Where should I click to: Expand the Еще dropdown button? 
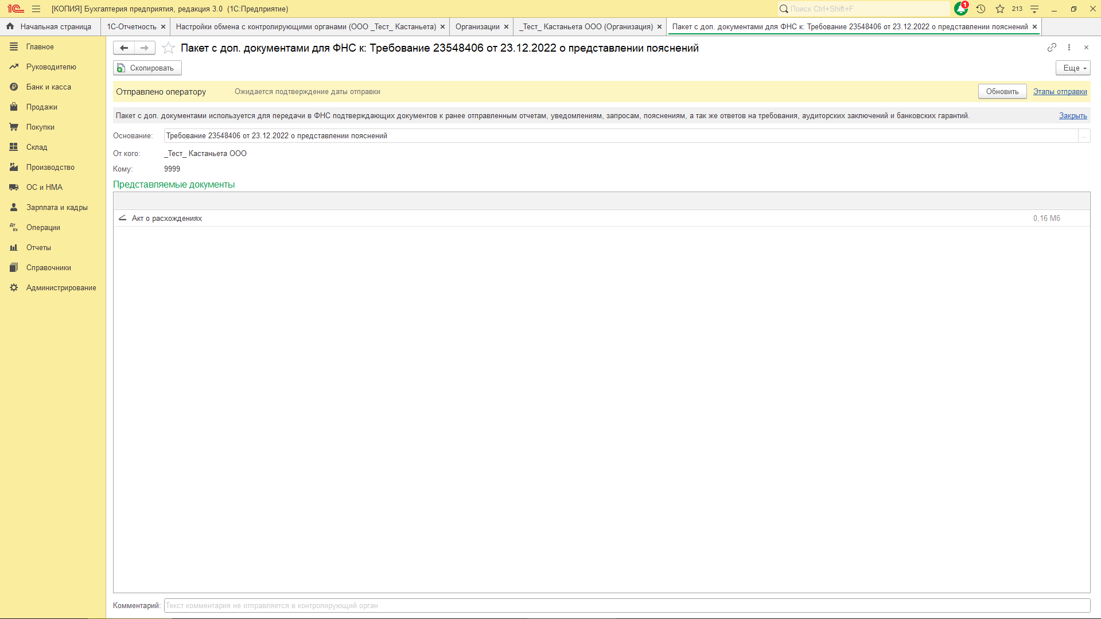(x=1072, y=68)
